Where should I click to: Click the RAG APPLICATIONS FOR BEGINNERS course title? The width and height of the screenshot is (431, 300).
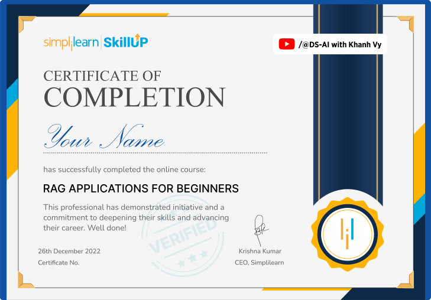(x=141, y=189)
